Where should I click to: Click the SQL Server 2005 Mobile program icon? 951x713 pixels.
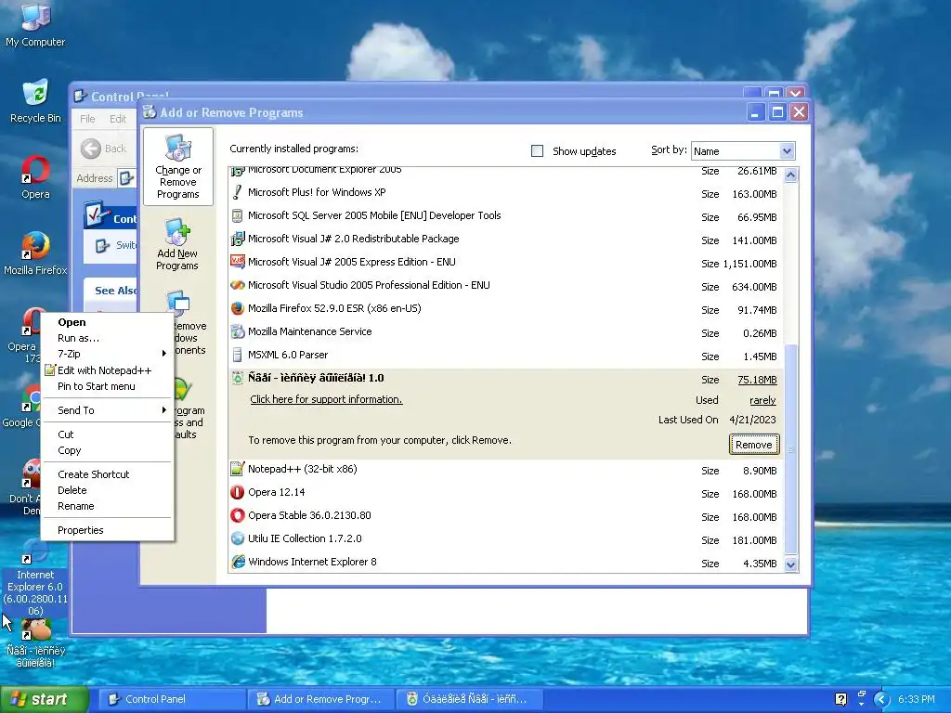pyautogui.click(x=237, y=215)
